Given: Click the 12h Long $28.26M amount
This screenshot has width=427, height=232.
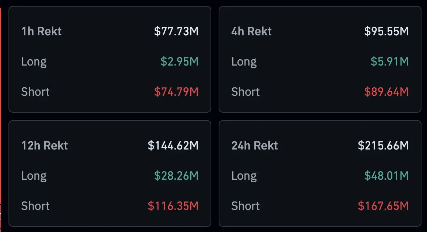Looking at the screenshot, I should (176, 176).
